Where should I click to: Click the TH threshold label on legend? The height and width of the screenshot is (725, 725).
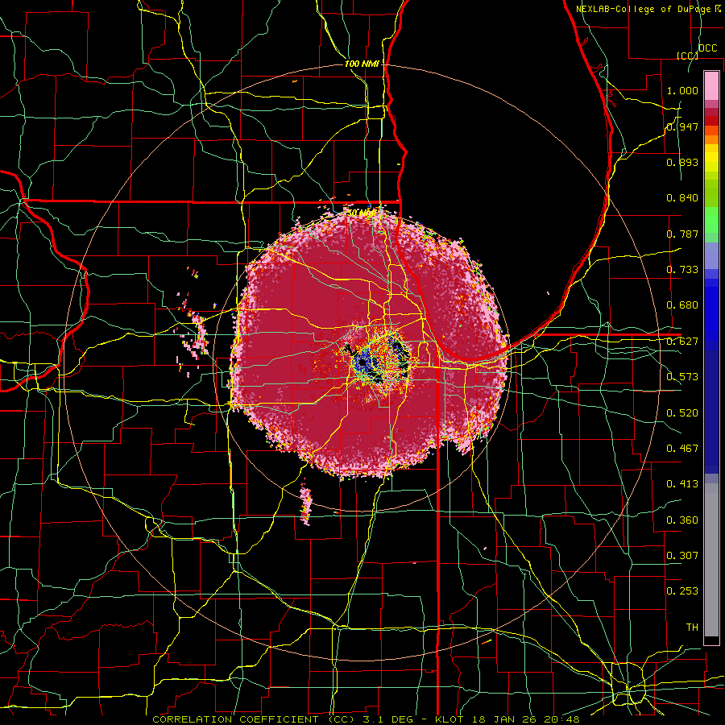point(692,627)
